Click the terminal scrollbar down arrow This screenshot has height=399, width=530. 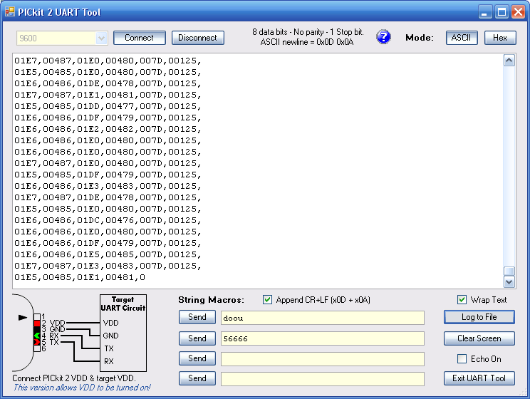point(509,281)
